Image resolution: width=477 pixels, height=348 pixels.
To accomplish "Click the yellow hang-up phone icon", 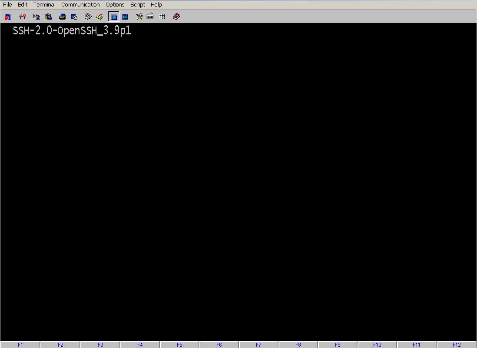I will (99, 17).
